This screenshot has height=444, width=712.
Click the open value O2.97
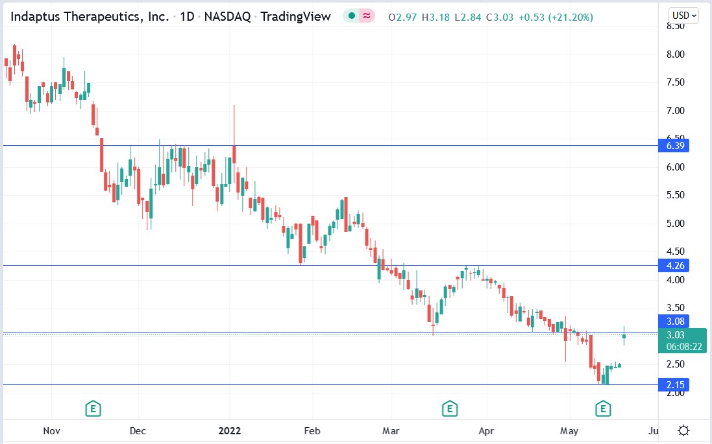click(x=402, y=18)
